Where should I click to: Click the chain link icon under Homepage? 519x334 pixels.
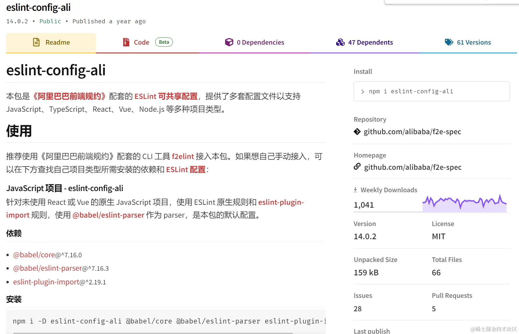click(x=357, y=167)
